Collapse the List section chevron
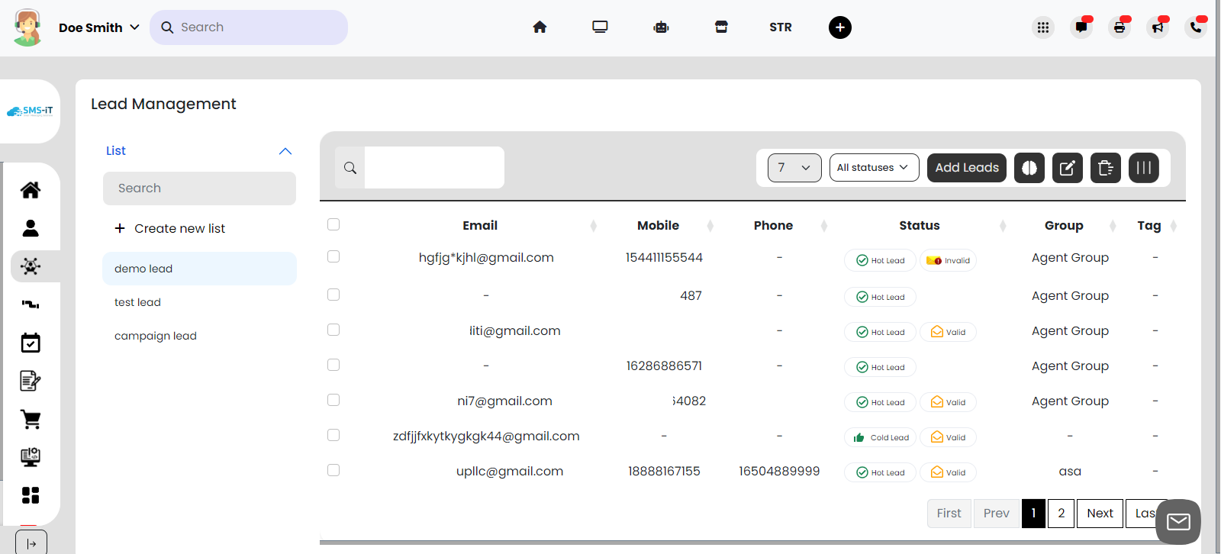 click(285, 151)
